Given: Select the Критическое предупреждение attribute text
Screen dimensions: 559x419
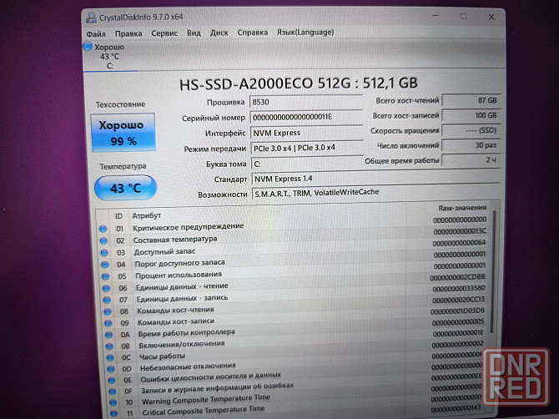Looking at the screenshot, I should (x=189, y=227).
